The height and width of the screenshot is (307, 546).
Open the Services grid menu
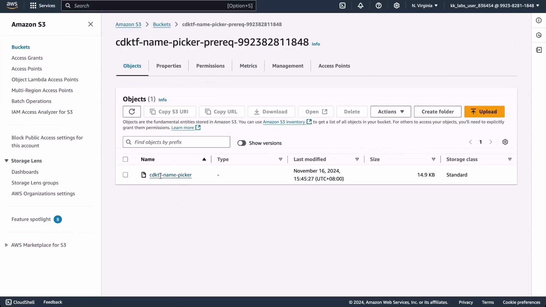(x=43, y=6)
